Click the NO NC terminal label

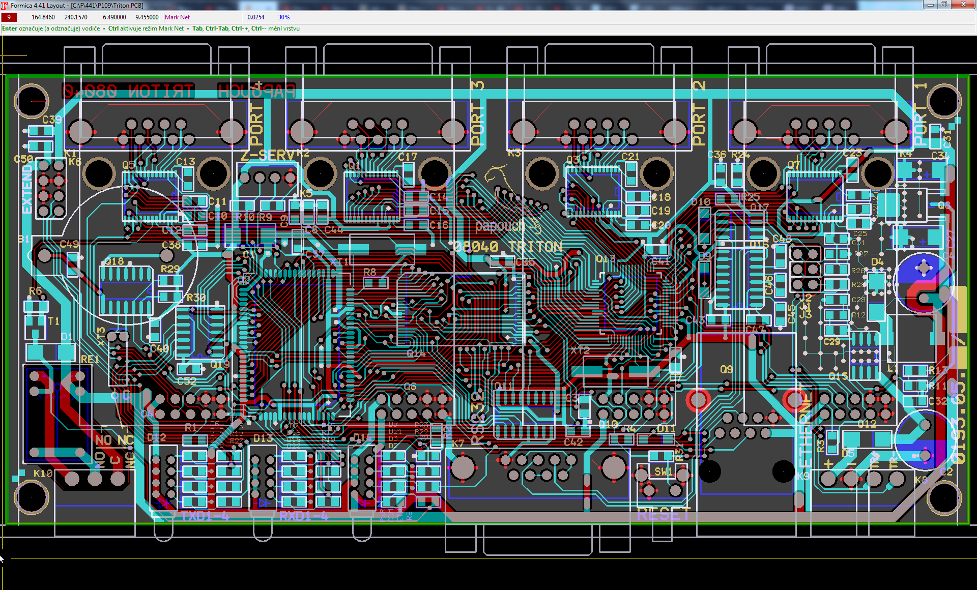point(114,440)
